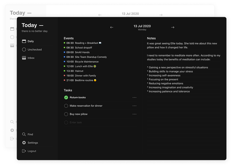Open Settings in the dark sidebar
Viewport: 232px width, 166px height.
[37, 143]
